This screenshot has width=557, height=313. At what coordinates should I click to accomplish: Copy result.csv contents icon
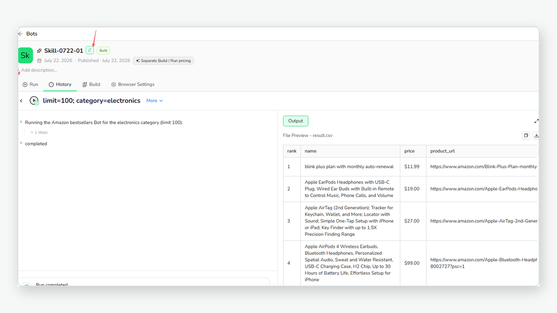click(526, 136)
